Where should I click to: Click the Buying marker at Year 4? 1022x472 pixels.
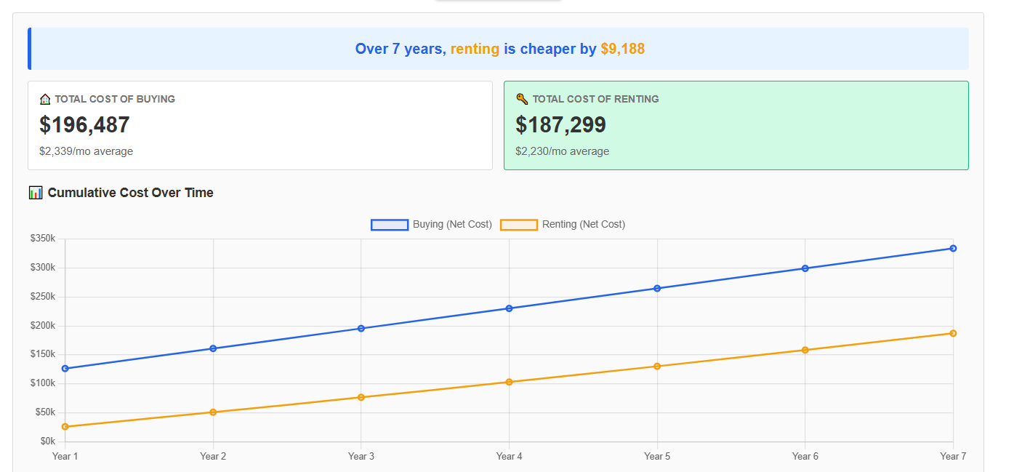coord(510,308)
